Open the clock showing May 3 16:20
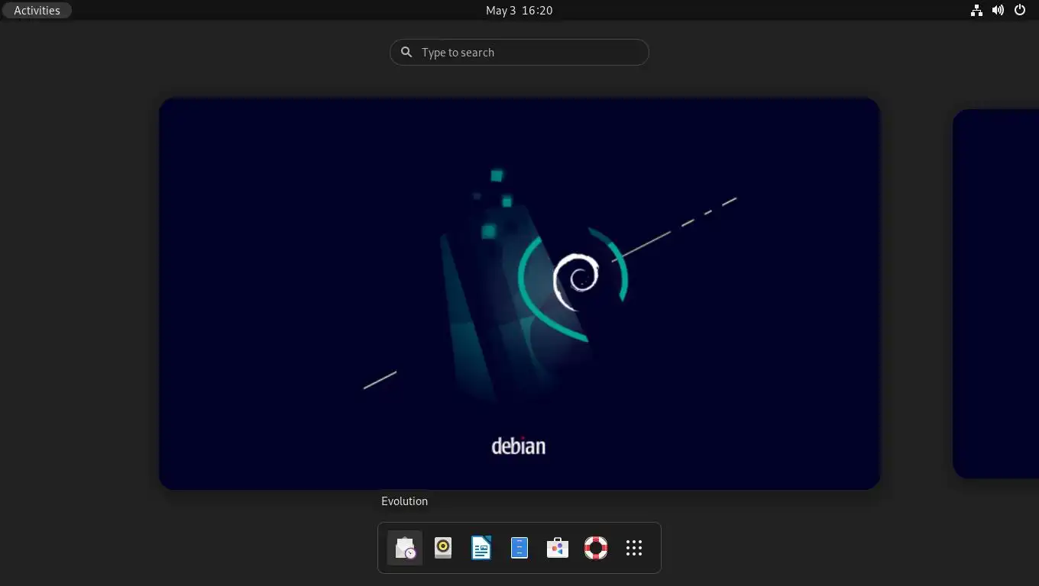Viewport: 1039px width, 586px height. [519, 10]
